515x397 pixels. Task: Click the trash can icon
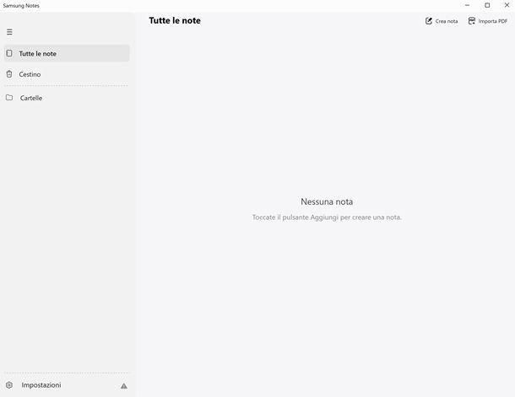9,74
